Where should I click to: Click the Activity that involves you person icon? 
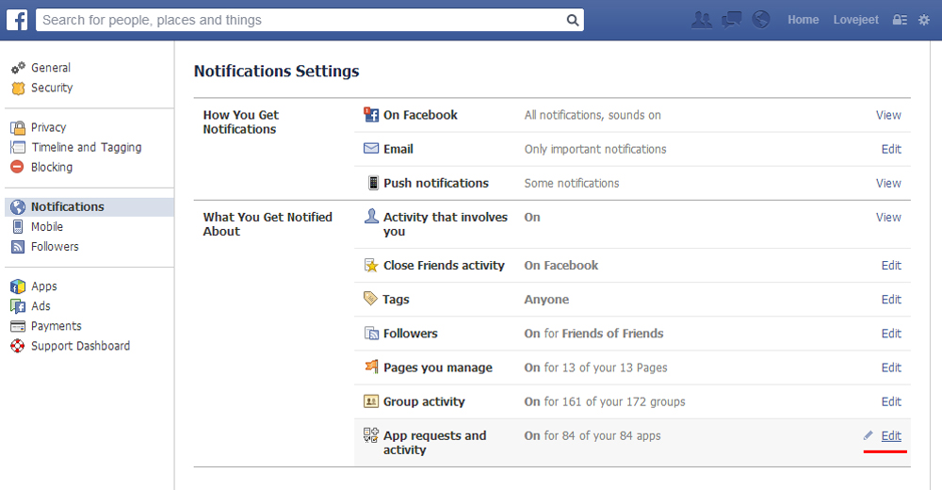click(371, 216)
